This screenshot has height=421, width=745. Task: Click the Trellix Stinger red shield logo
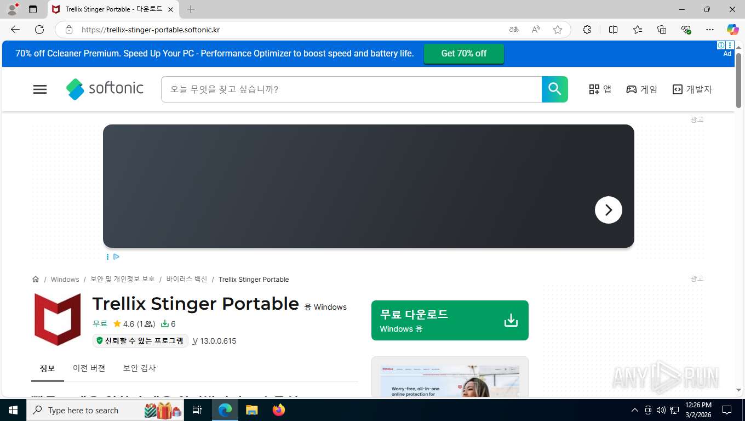[58, 319]
